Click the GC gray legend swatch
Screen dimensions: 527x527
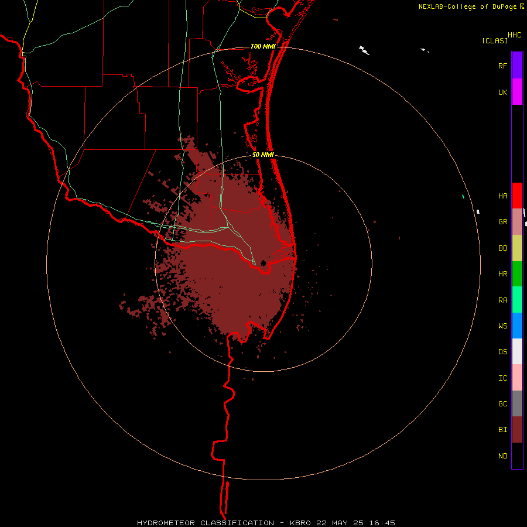(x=517, y=403)
